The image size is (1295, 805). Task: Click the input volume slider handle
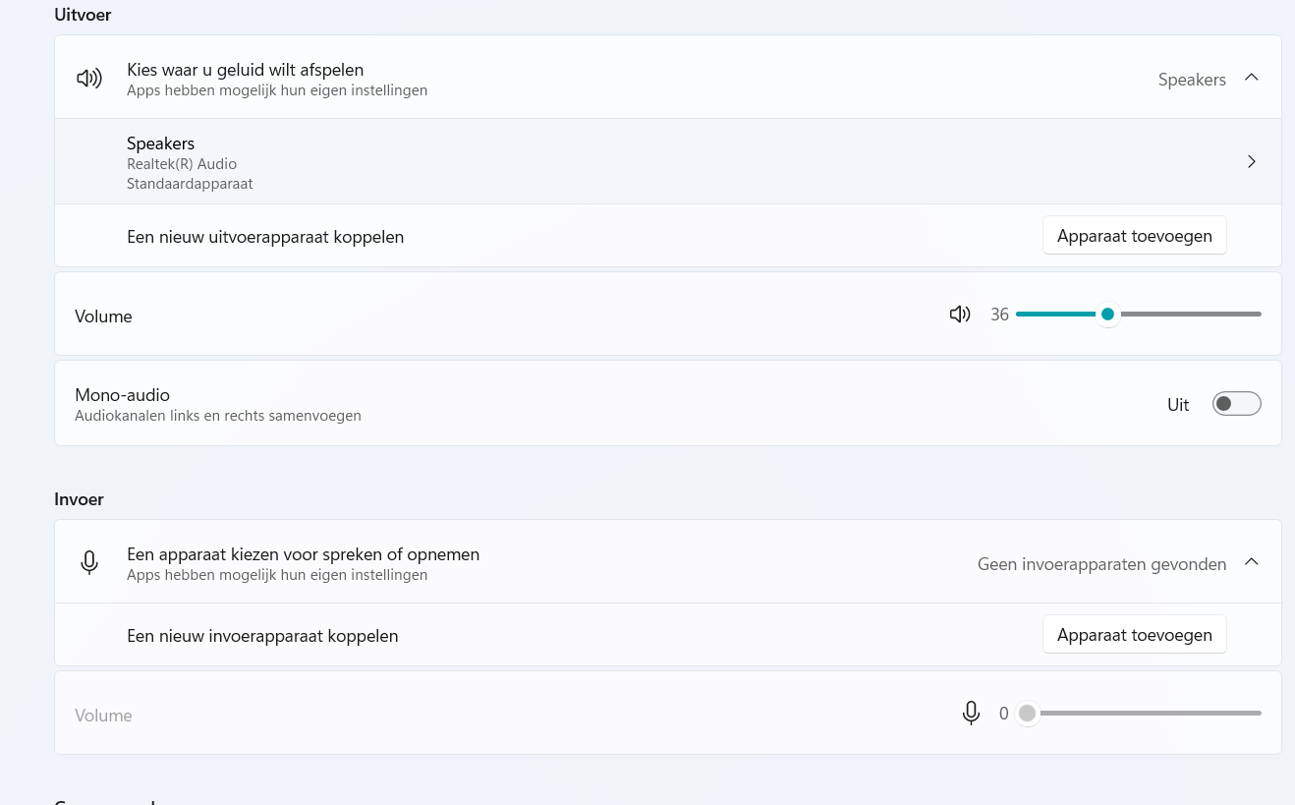click(1027, 714)
